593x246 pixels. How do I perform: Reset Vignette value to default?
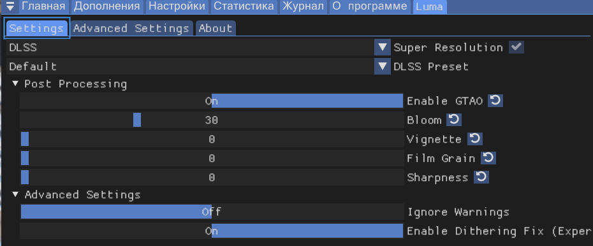474,139
